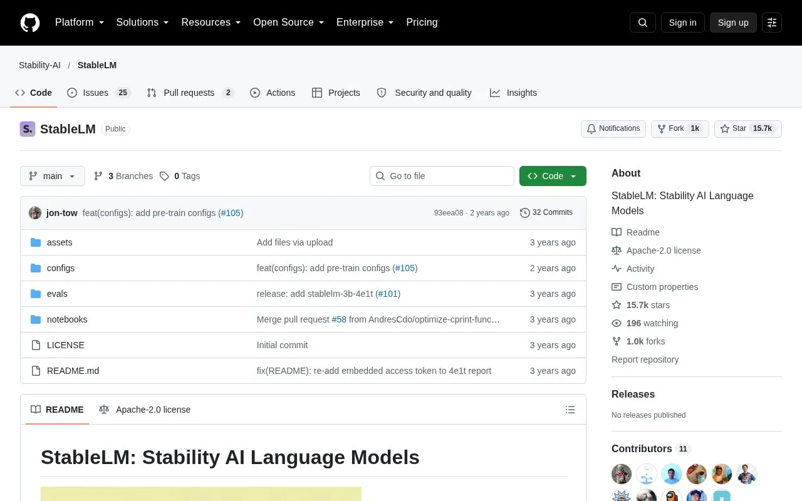Image resolution: width=802 pixels, height=501 pixels.
Task: Click the third contributor avatar
Action: 672,474
